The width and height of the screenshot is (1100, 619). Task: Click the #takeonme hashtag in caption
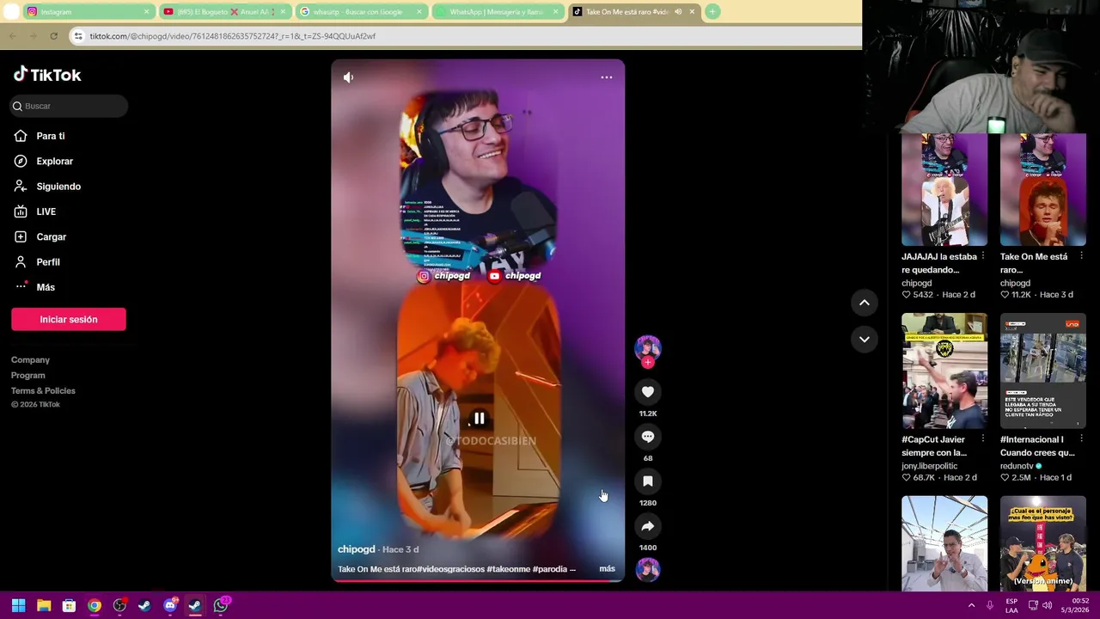(508, 569)
